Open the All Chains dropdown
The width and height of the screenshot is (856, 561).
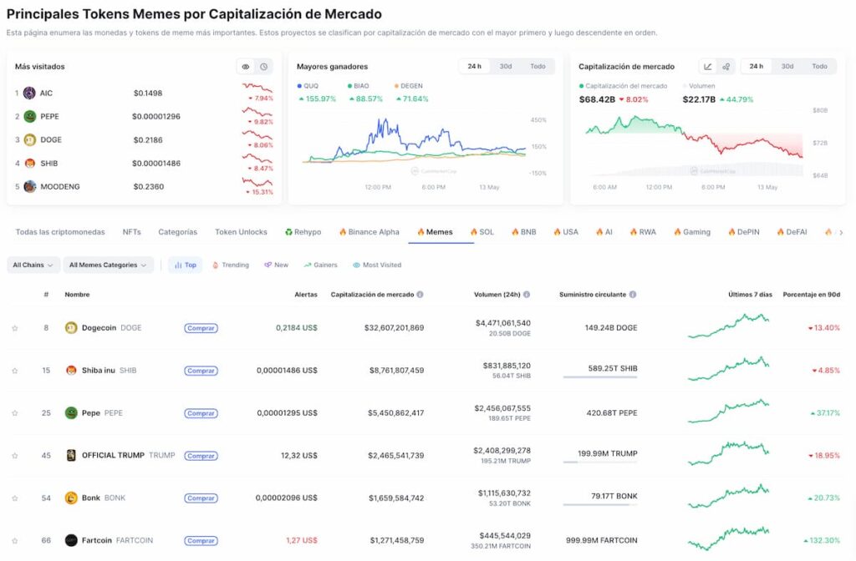click(33, 265)
